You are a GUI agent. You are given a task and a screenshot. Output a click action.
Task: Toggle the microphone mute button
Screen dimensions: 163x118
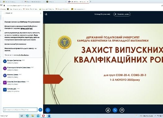(x=108, y=110)
